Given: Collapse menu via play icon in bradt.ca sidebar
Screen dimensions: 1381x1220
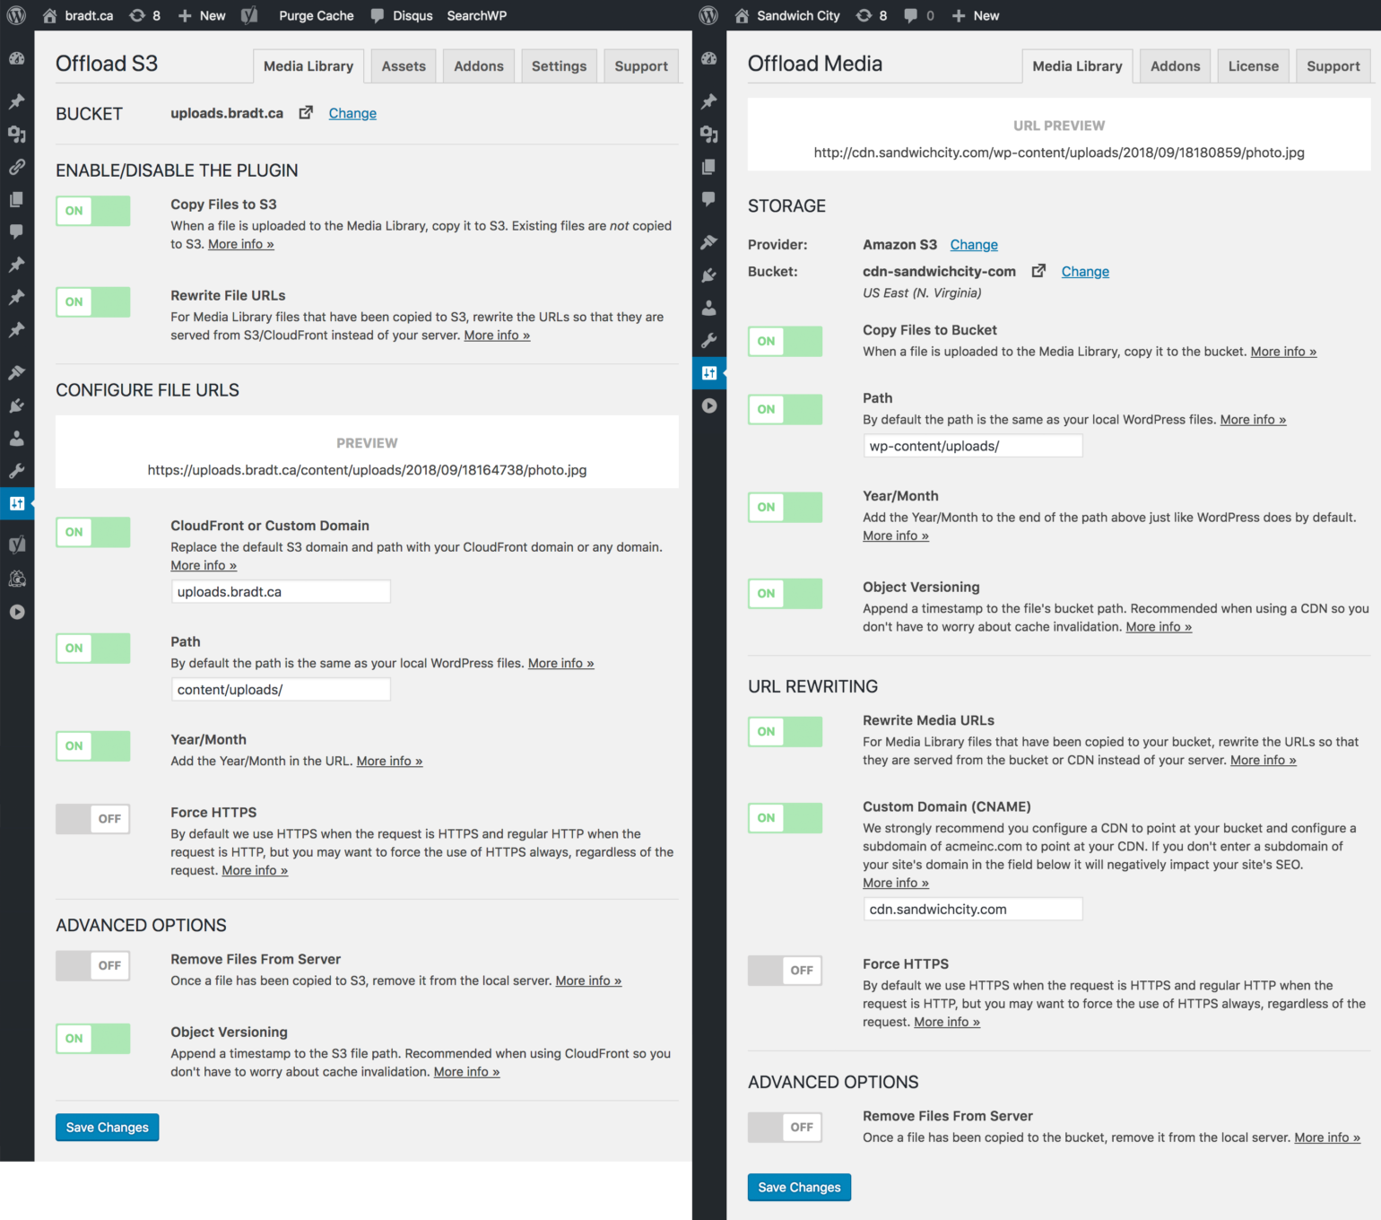Looking at the screenshot, I should point(16,612).
